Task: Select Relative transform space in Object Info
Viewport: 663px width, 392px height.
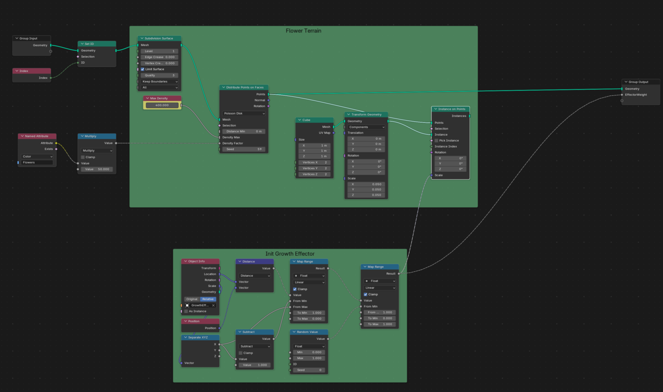Action: click(208, 299)
